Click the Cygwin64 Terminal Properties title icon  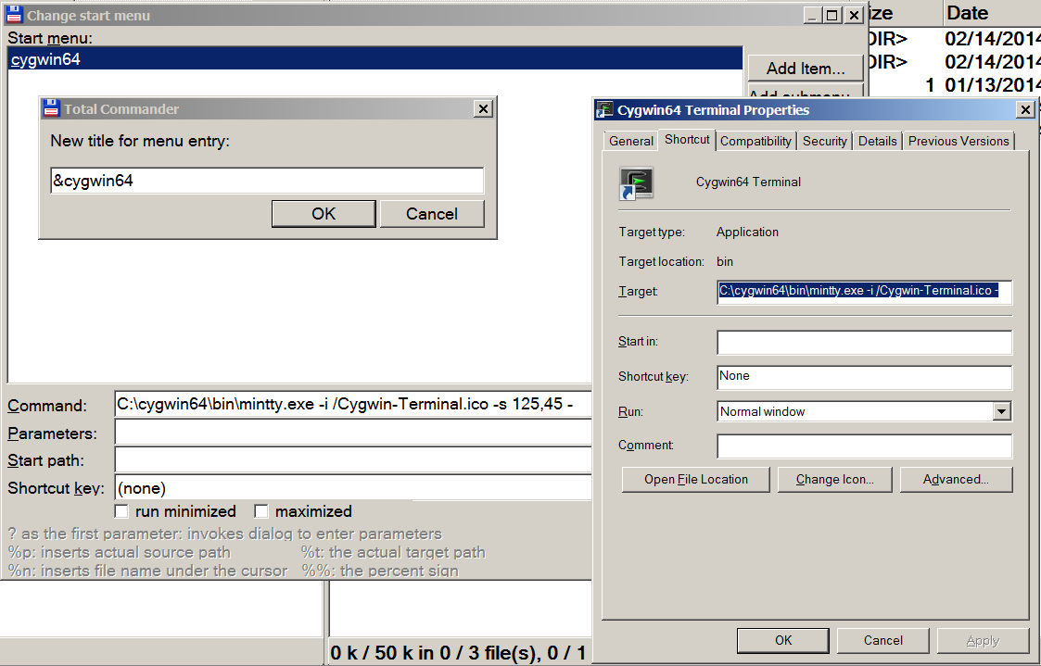click(x=604, y=110)
